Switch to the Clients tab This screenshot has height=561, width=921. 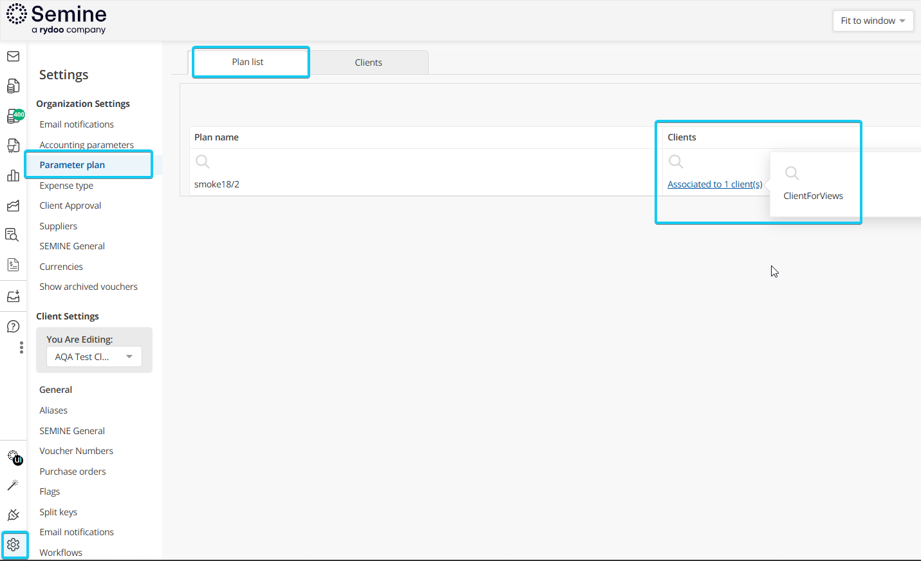click(368, 62)
